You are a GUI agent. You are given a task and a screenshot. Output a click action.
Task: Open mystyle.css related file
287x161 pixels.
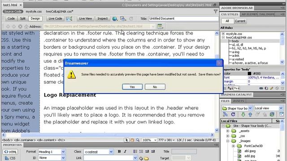(x=34, y=12)
